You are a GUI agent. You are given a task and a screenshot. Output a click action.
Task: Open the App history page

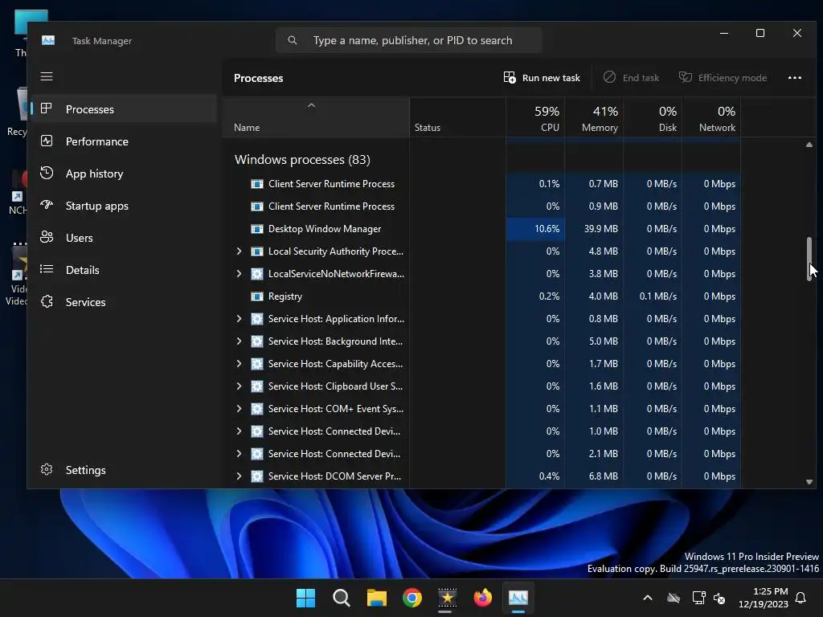tap(124, 174)
